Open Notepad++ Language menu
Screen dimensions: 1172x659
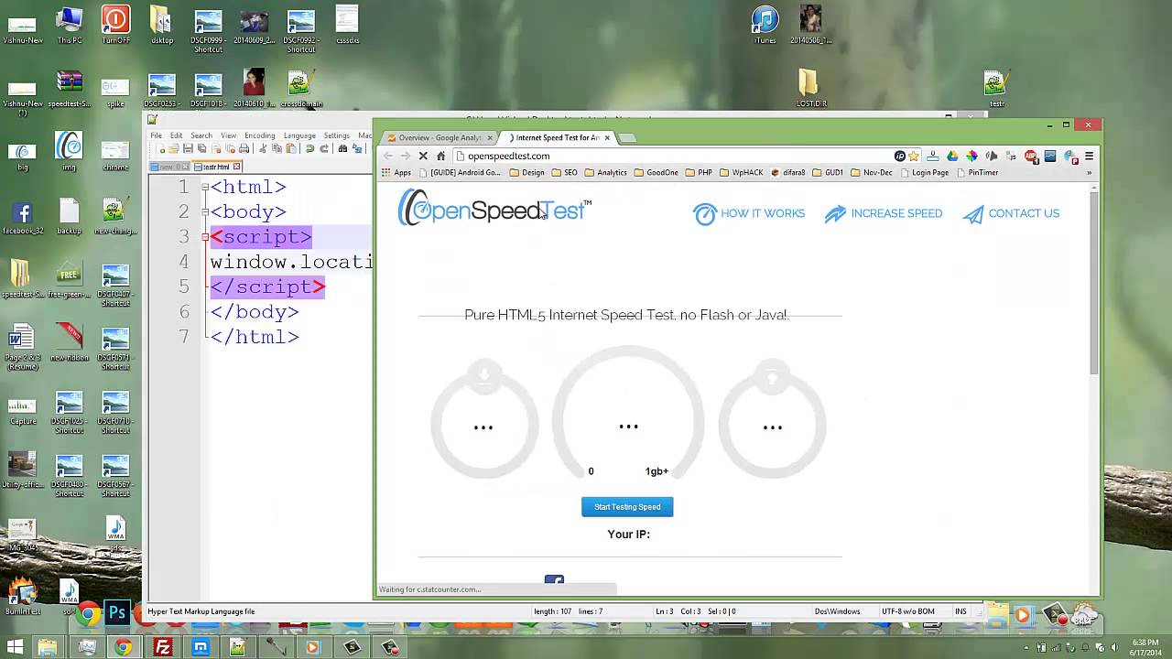pyautogui.click(x=299, y=135)
